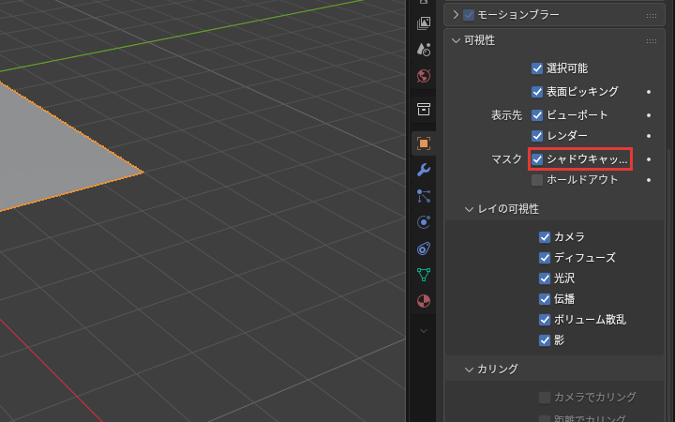Click animate dot next to ホールドアウト
Image resolution: width=675 pixels, height=422 pixels.
(649, 180)
